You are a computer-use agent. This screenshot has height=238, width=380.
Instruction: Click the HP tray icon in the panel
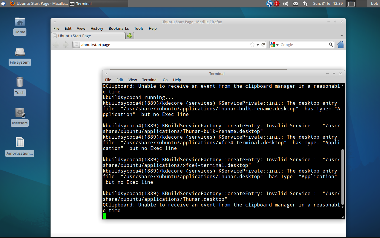pos(270,4)
